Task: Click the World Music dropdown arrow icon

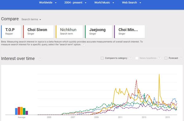Action: [x=113, y=3]
